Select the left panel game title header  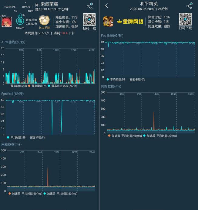[51, 4]
